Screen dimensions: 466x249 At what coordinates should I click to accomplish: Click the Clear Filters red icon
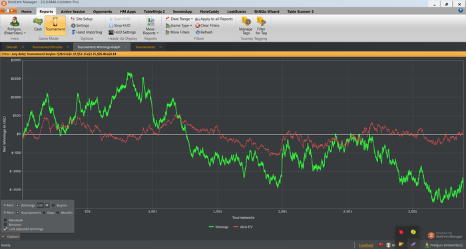(197, 25)
